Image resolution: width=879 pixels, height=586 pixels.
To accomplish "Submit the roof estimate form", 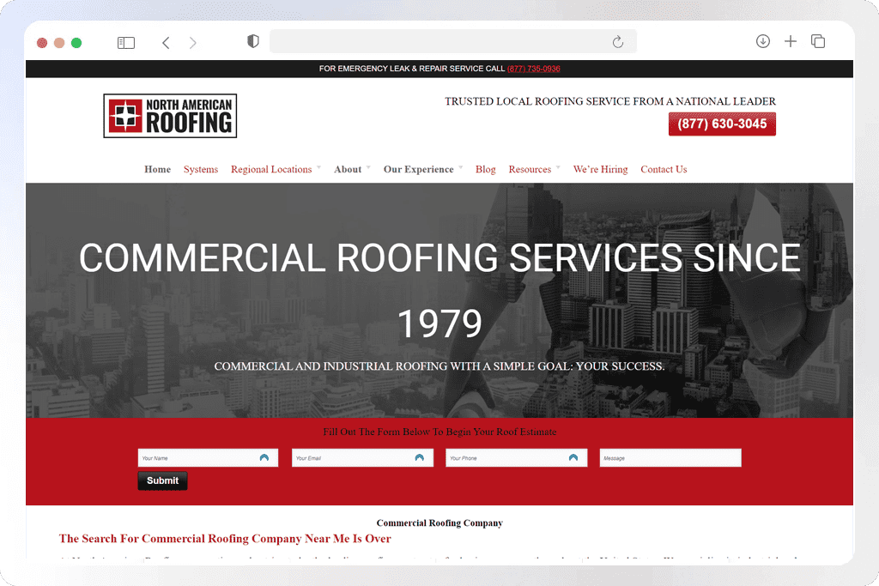I will click(161, 480).
